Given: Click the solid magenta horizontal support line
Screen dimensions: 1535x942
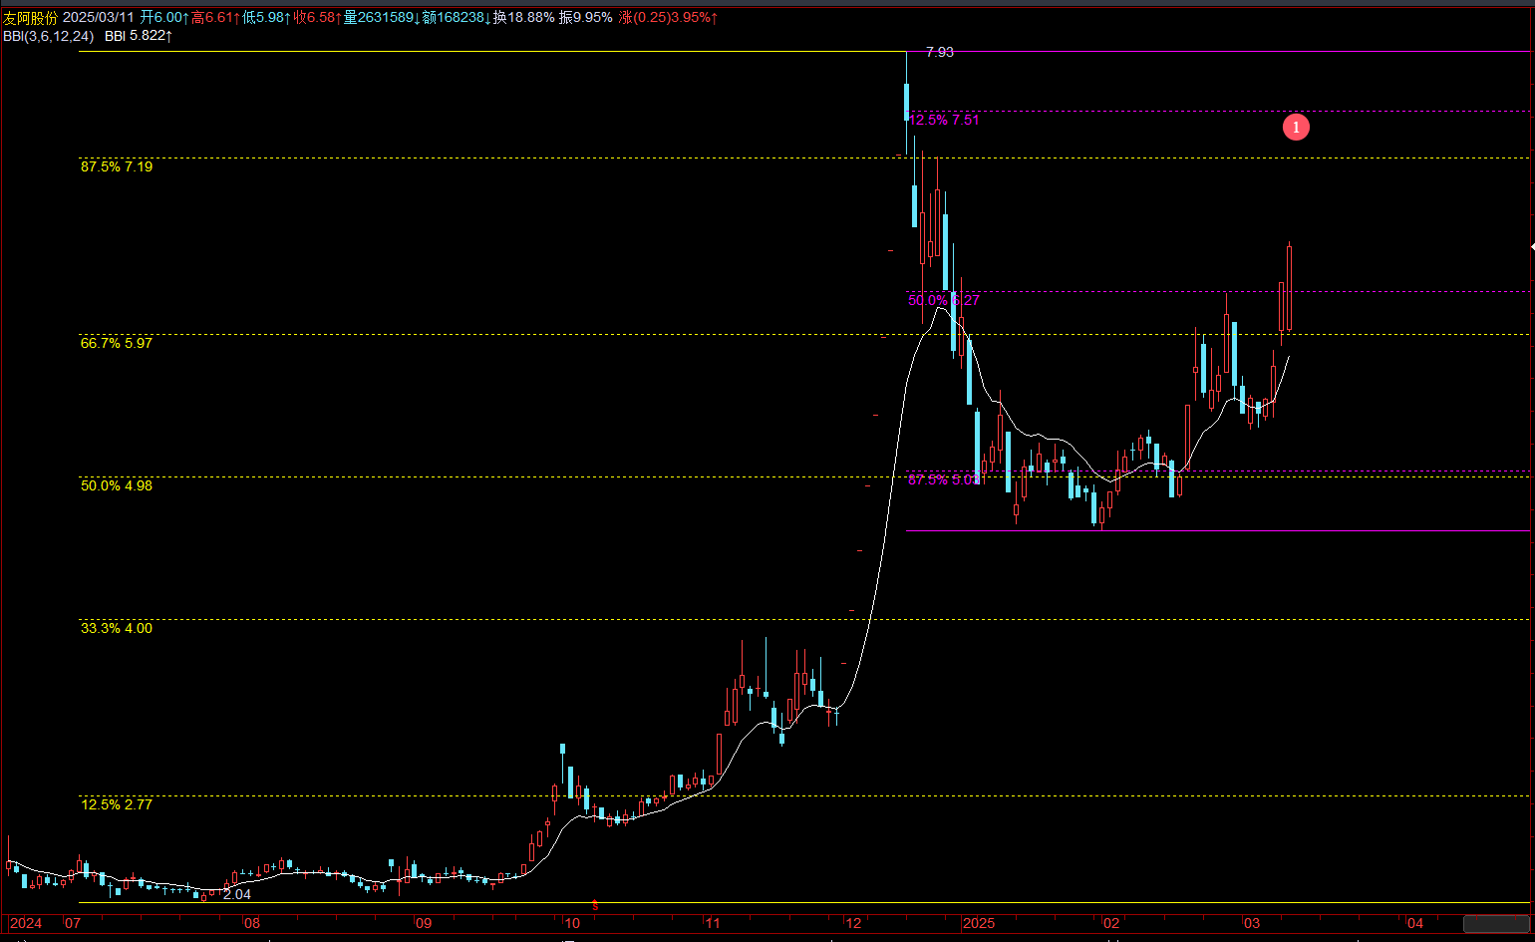Looking at the screenshot, I should pos(1217,531).
